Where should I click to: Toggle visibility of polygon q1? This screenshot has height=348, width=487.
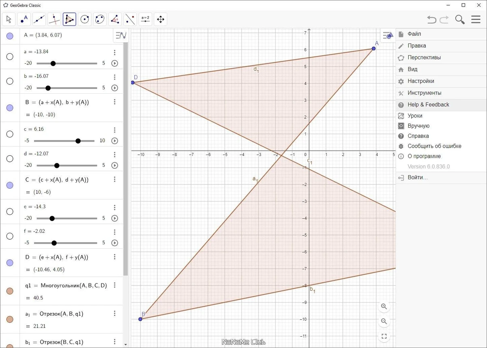(10, 291)
